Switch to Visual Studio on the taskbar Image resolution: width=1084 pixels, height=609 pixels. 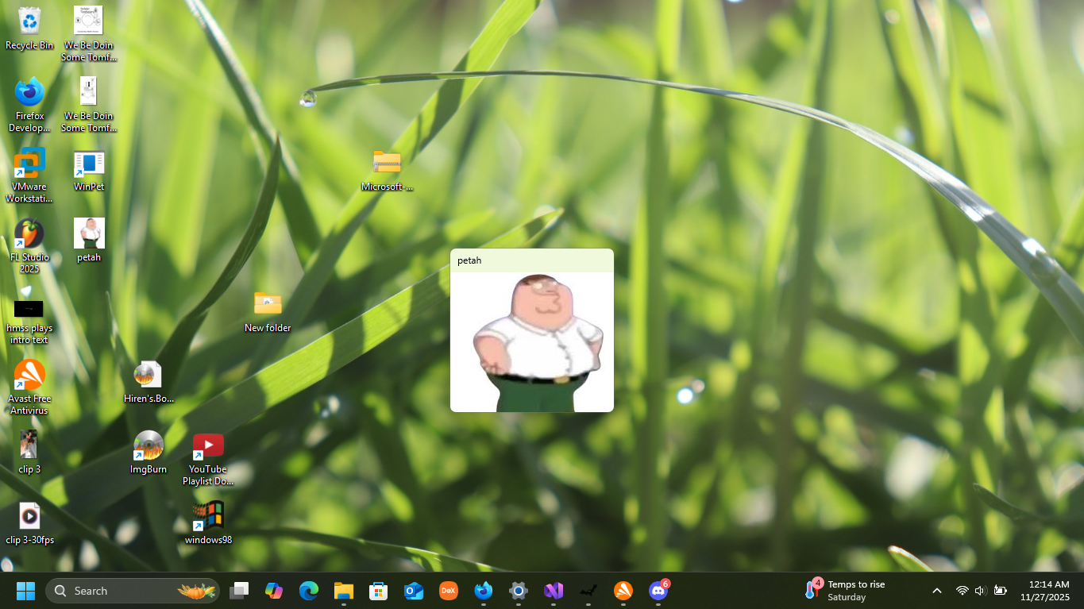click(x=554, y=591)
